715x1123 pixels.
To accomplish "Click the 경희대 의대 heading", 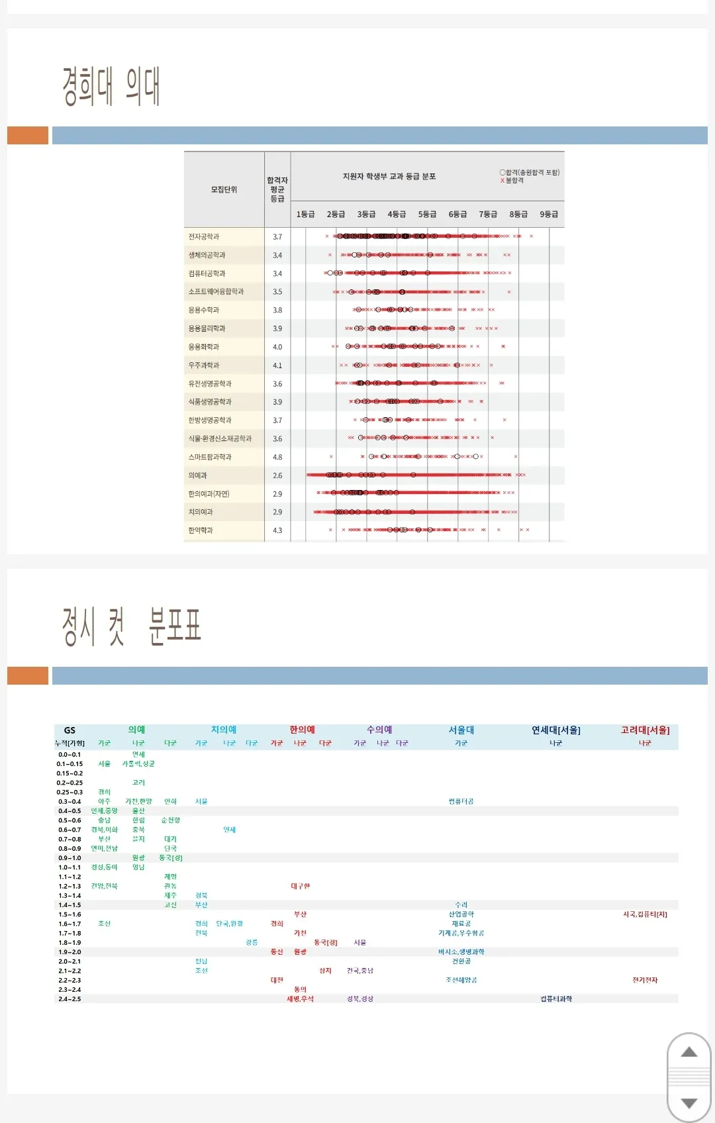I will (111, 87).
